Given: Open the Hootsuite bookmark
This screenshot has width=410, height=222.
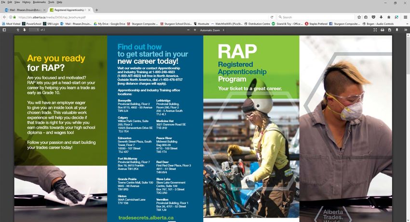Looking at the screenshot, I should point(201,24).
